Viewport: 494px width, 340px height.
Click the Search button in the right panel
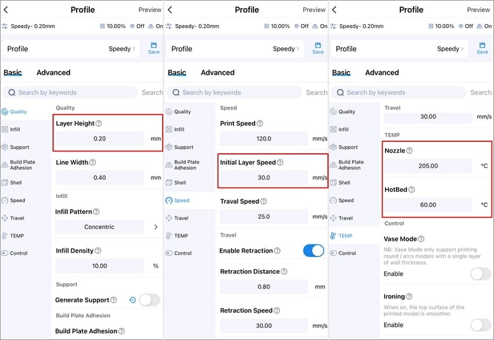[x=481, y=92]
